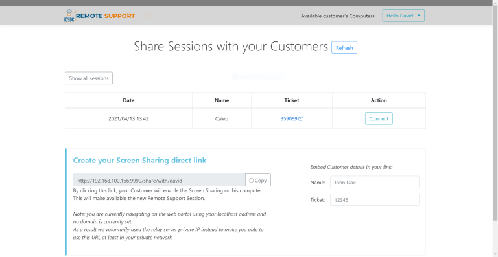Screen dimensions: 498x257
Task: Click Show all sessions button
Action: coord(89,78)
